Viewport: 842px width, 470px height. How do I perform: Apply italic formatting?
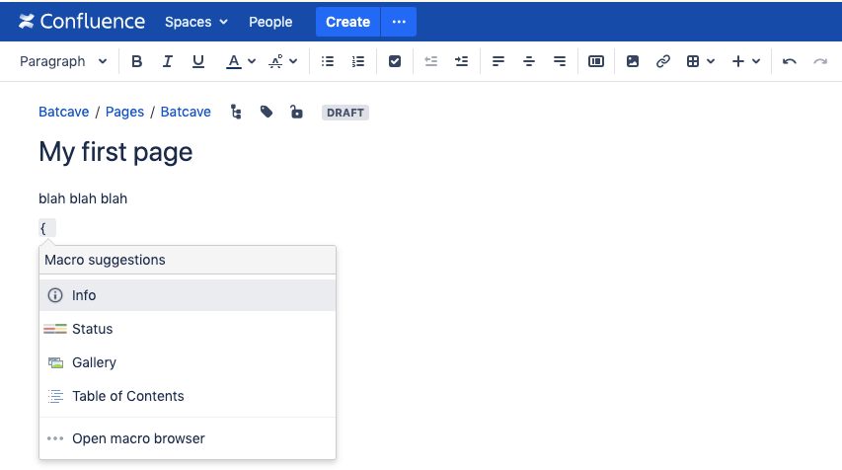point(168,61)
